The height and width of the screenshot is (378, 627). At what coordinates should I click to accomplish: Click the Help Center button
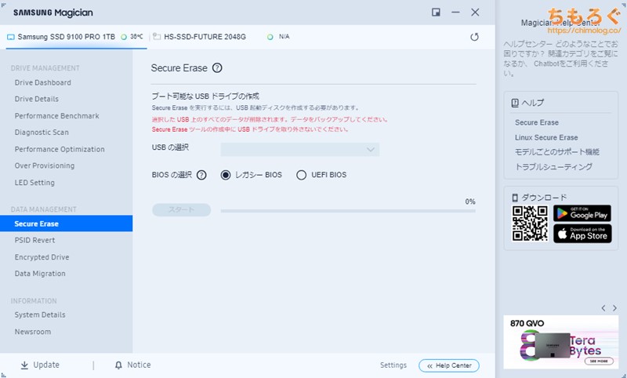click(448, 365)
